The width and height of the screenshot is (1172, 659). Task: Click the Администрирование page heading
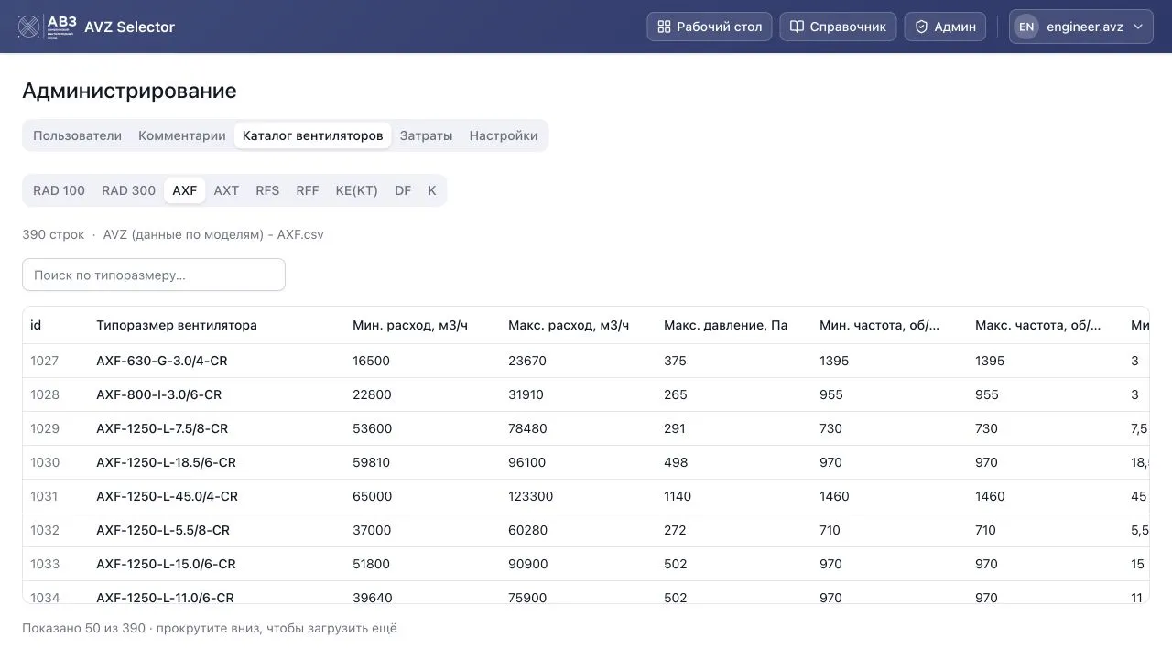click(x=129, y=91)
